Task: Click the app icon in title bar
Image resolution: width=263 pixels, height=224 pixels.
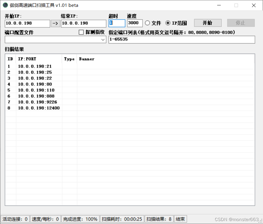Action: pos(5,5)
